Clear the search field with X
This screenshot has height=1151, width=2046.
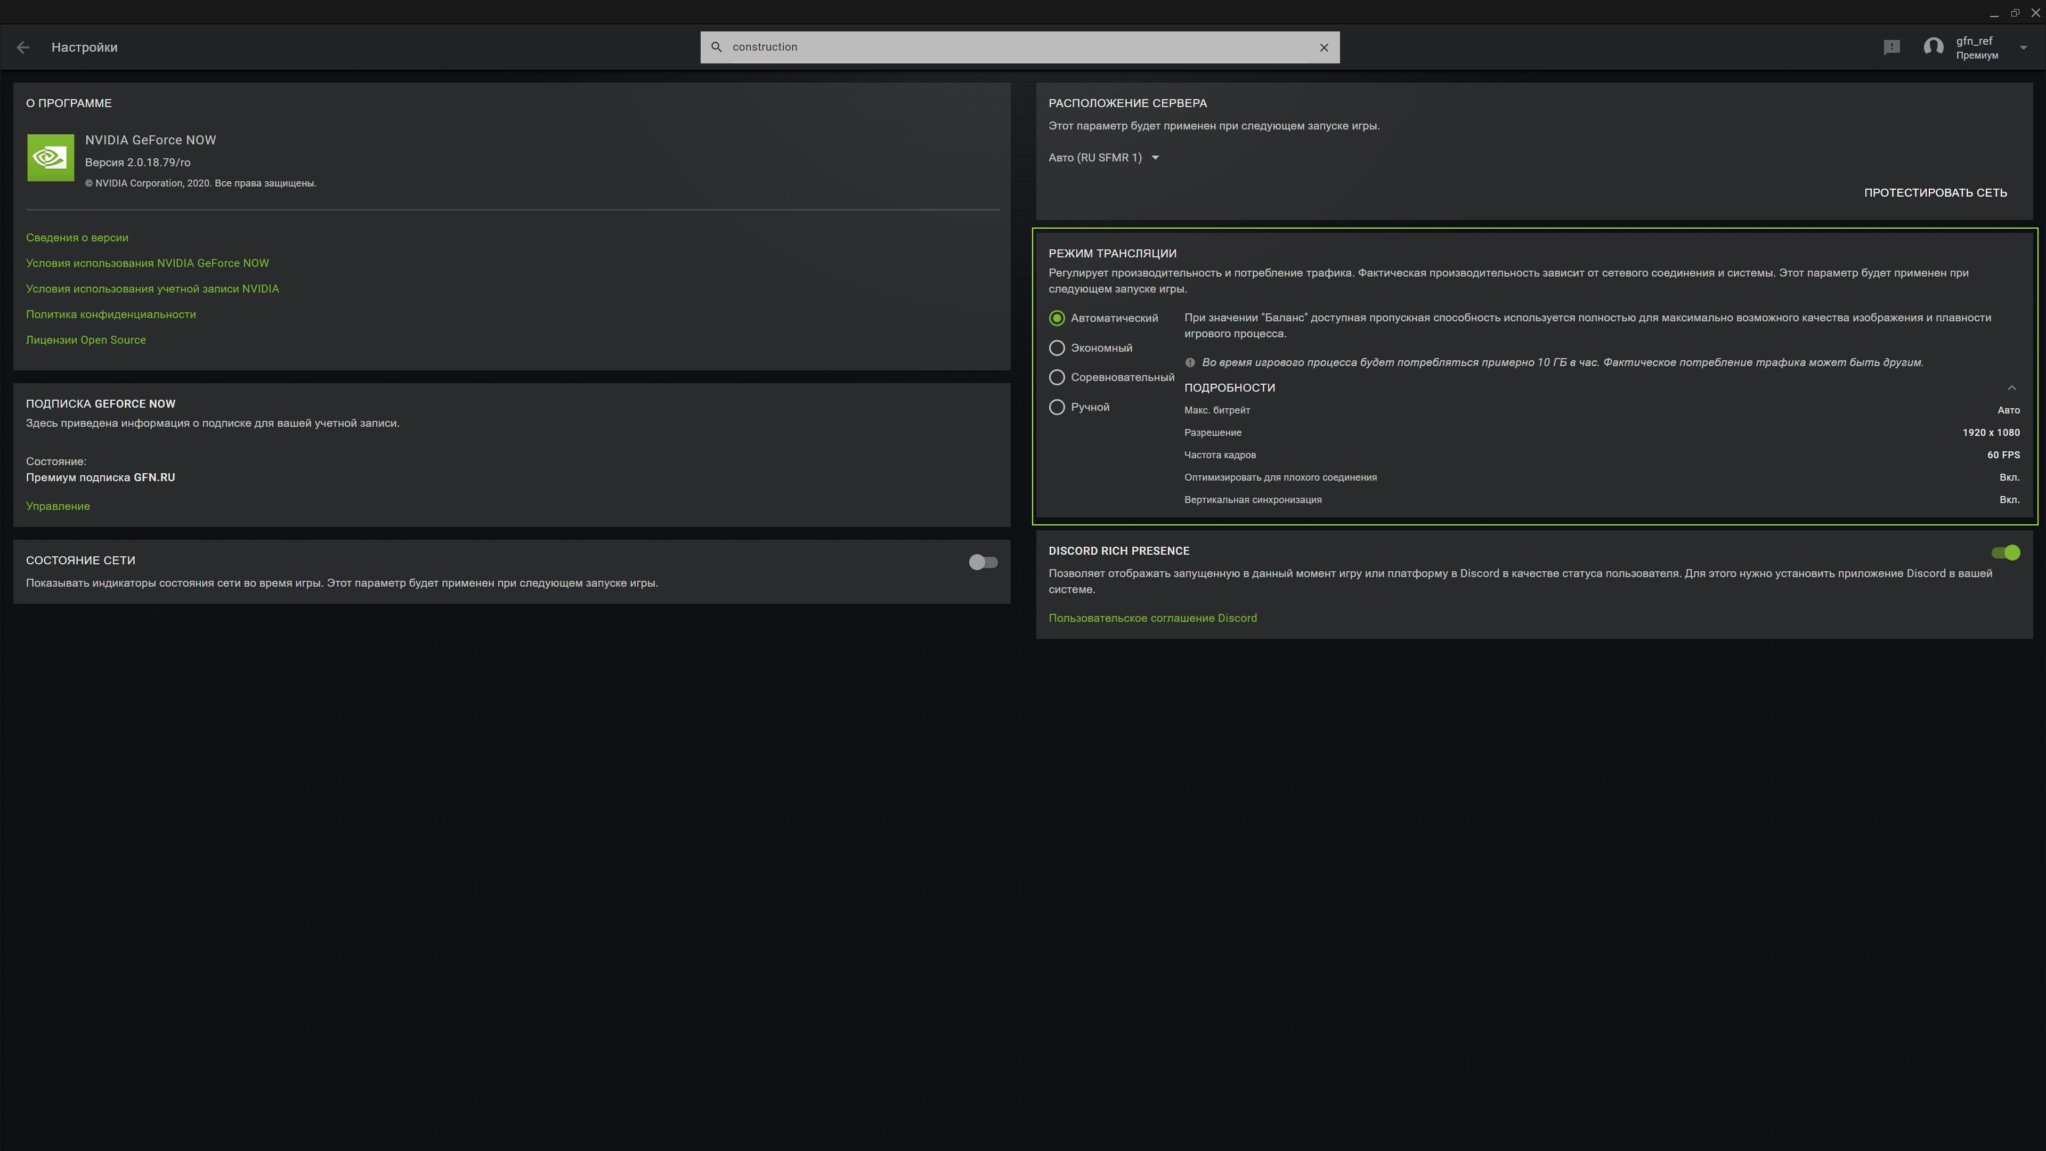[x=1324, y=47]
